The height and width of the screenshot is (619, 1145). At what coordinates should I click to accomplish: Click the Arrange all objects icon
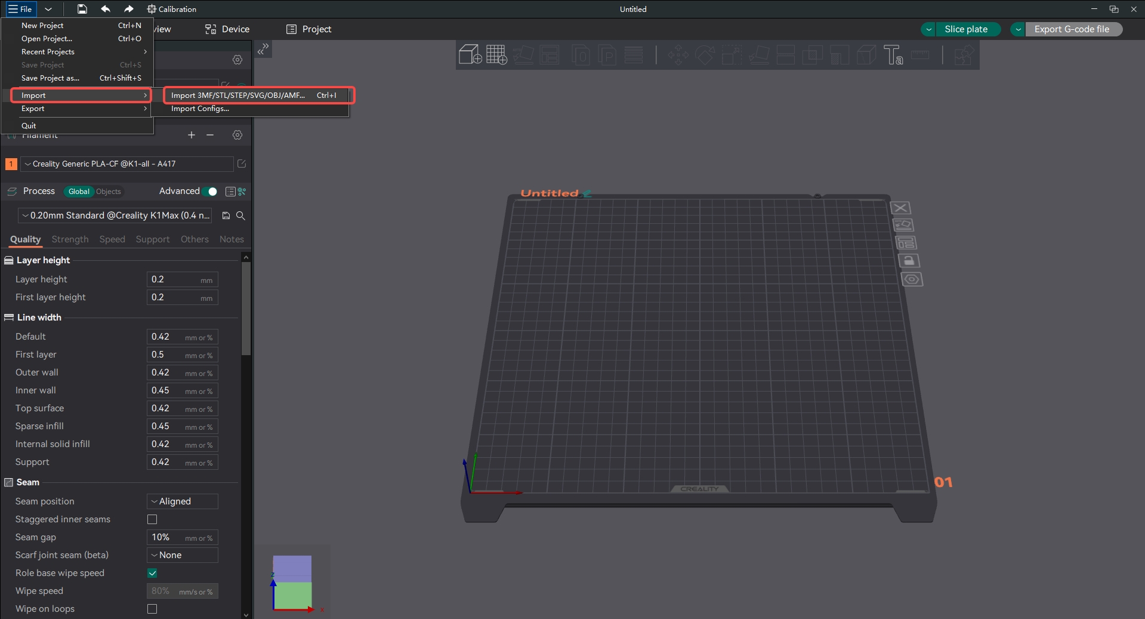click(x=550, y=55)
